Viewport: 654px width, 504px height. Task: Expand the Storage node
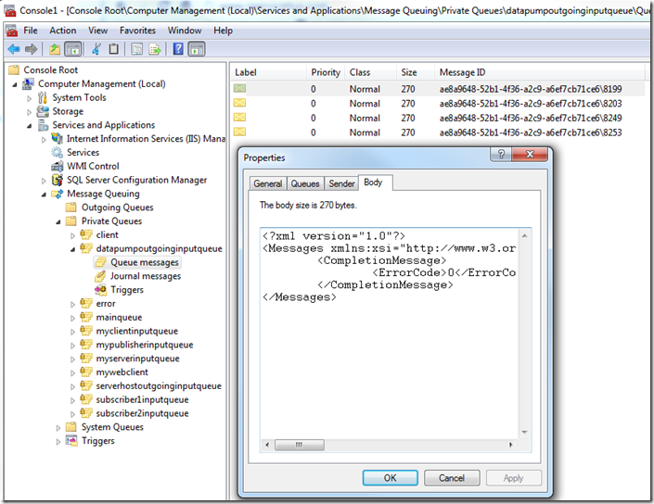29,112
